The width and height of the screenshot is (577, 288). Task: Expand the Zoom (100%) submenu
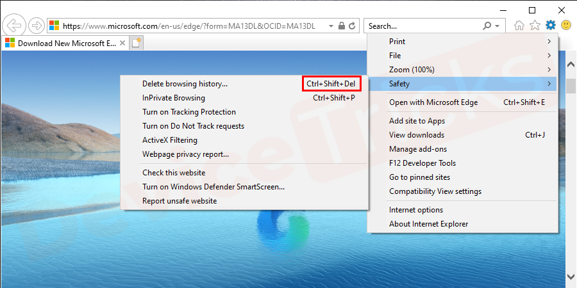(x=463, y=69)
